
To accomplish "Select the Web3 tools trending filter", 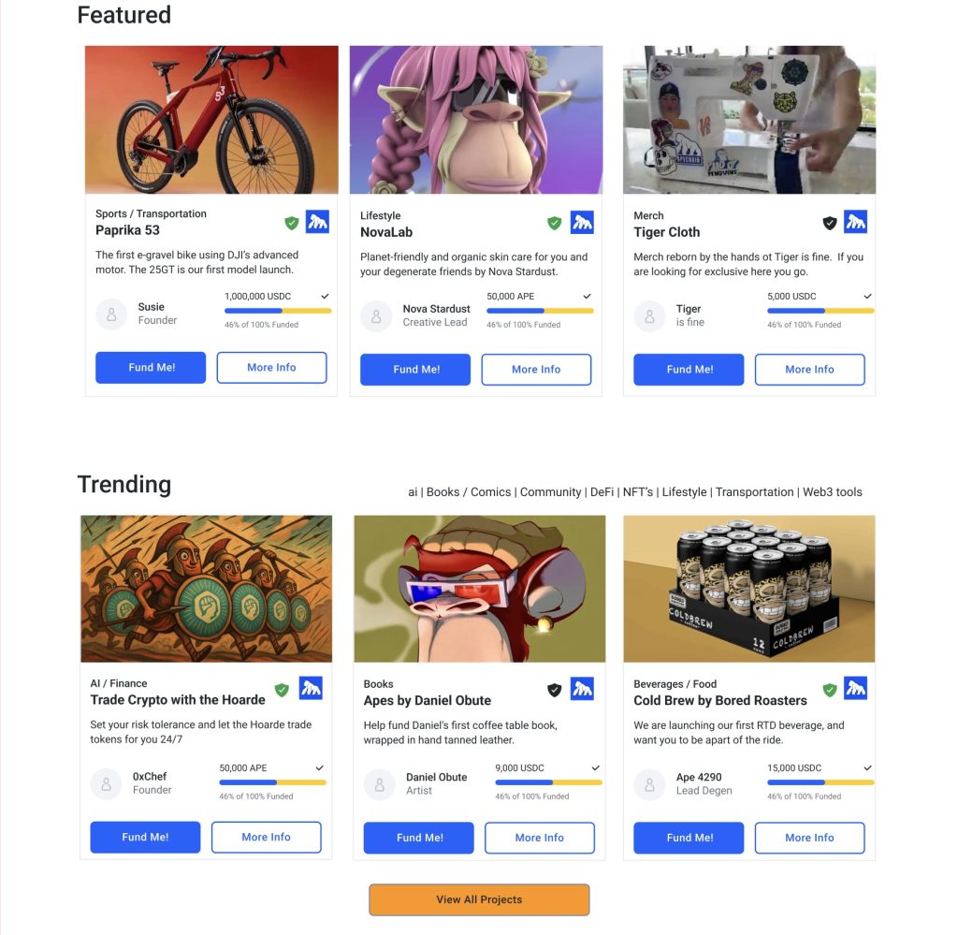I will point(832,492).
